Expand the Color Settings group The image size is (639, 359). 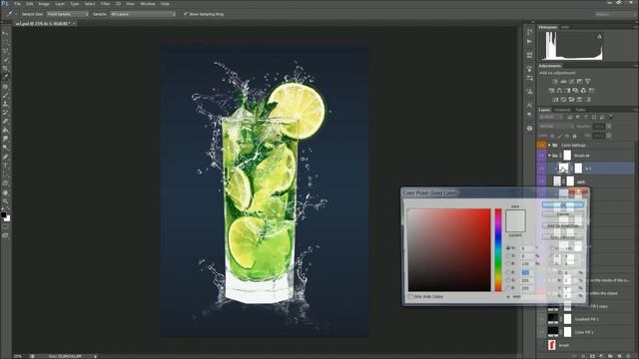(x=549, y=145)
